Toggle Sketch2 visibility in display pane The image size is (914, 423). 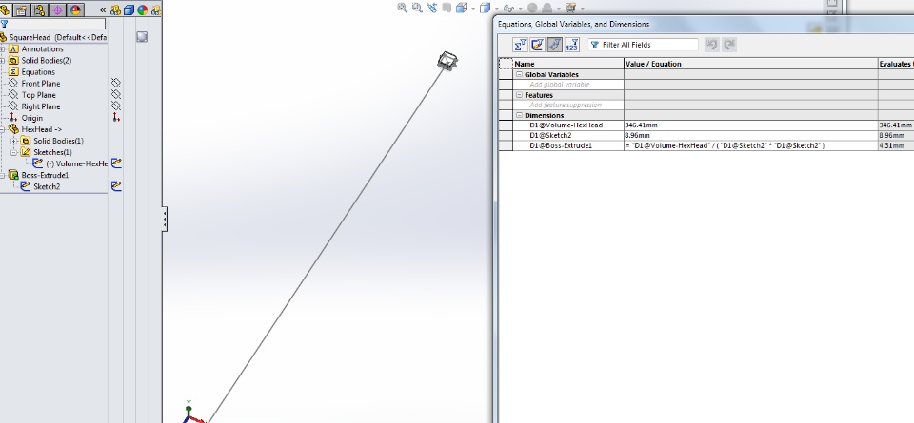[116, 186]
